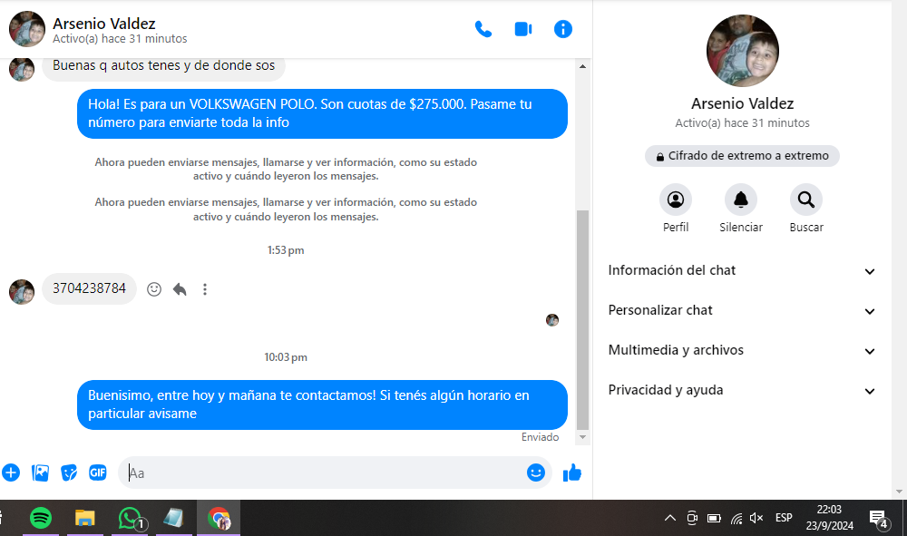Screen dimensions: 907x536
Task: Send a thumbs-up like
Action: click(572, 473)
